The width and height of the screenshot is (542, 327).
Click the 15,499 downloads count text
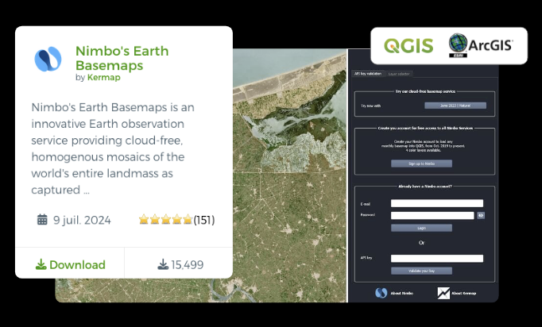tap(188, 265)
